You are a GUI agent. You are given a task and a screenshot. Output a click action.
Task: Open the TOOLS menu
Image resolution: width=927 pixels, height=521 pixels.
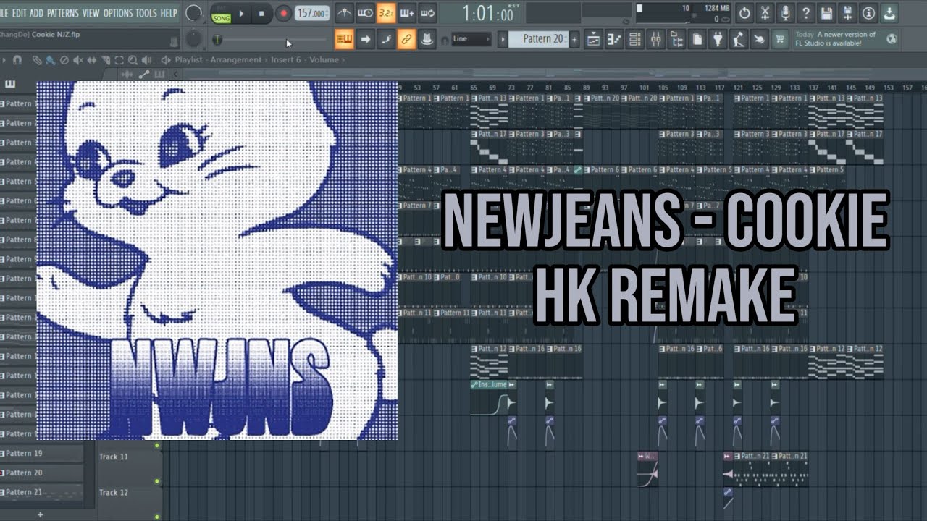(146, 13)
